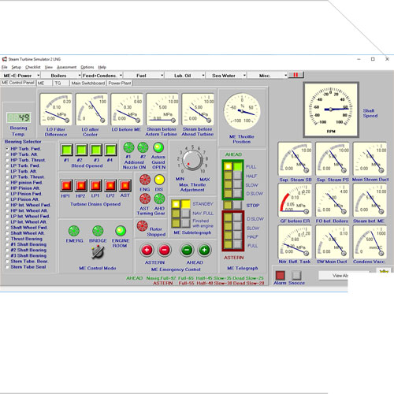Click the ENGINE ROOM control mode lamp

tap(121, 231)
